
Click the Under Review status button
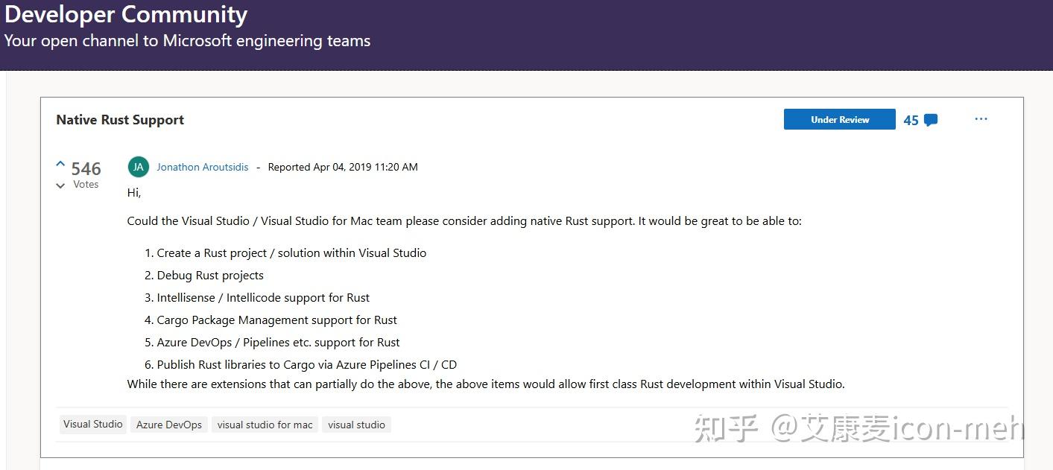click(x=840, y=119)
